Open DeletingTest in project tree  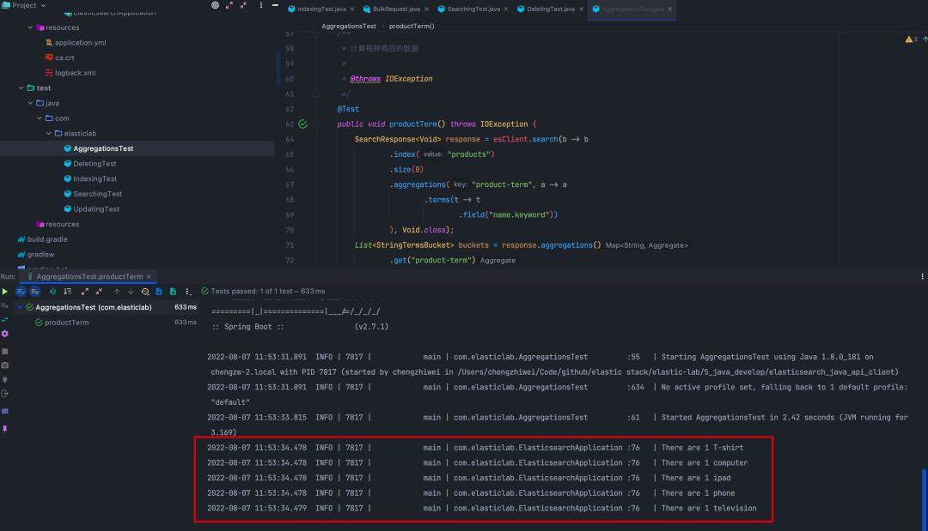pyautogui.click(x=95, y=164)
